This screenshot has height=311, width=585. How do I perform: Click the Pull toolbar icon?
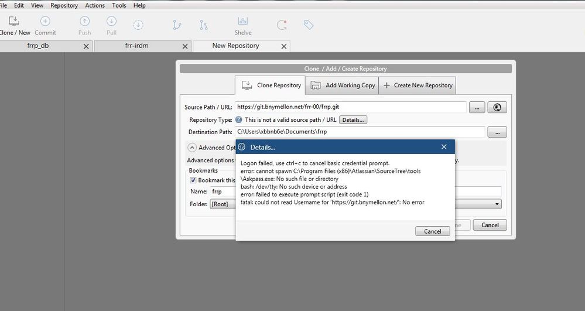click(111, 25)
